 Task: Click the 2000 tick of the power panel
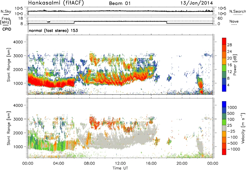click(18, 69)
